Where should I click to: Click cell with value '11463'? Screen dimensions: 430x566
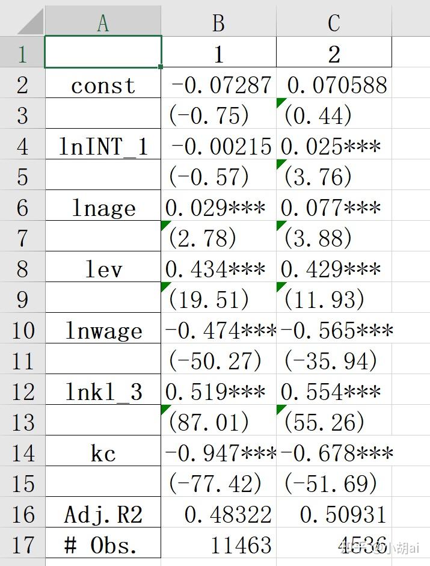pyautogui.click(x=219, y=543)
